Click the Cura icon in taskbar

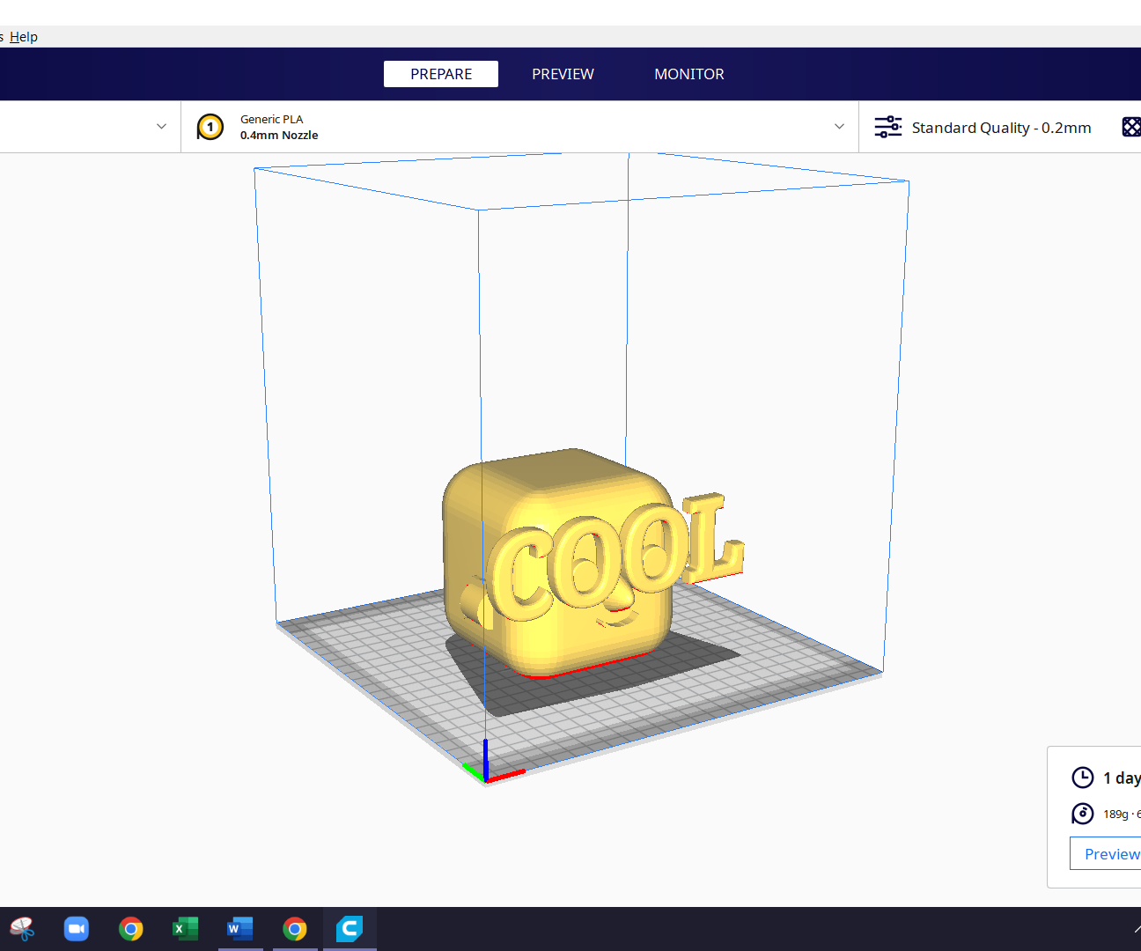click(x=350, y=929)
